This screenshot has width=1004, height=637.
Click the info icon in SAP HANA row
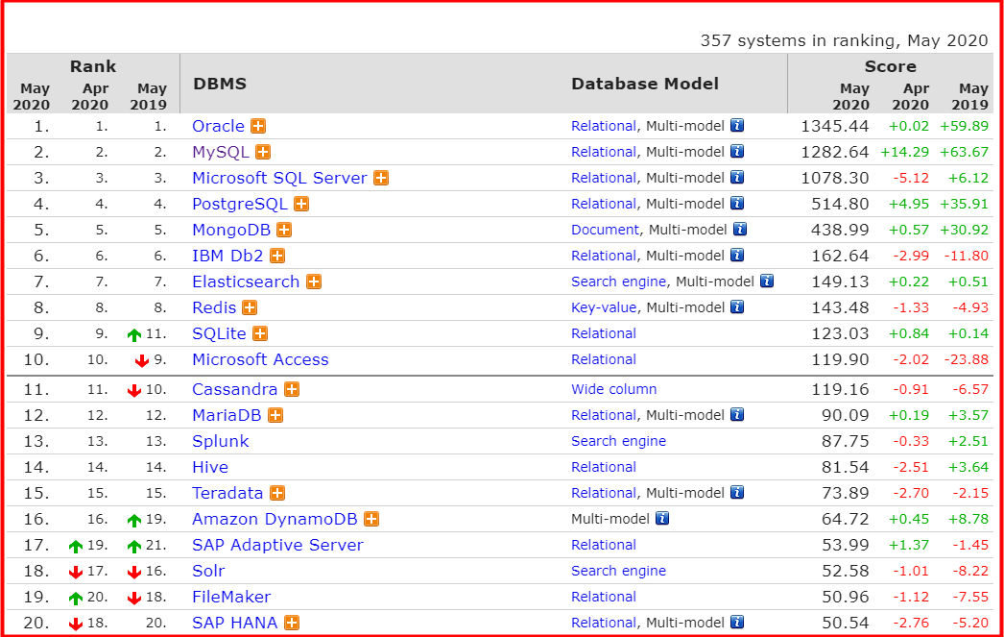(737, 623)
